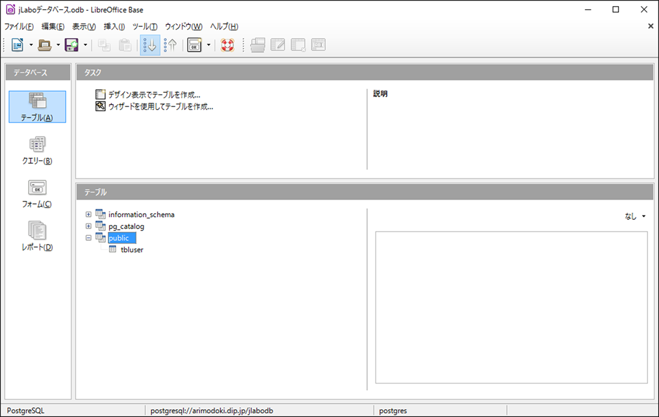Click the Edit table toolbar icon
This screenshot has height=417, width=659.
278,45
